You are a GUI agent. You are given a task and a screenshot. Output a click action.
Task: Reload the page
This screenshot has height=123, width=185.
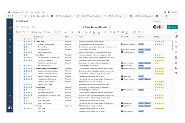[x=25, y=16]
